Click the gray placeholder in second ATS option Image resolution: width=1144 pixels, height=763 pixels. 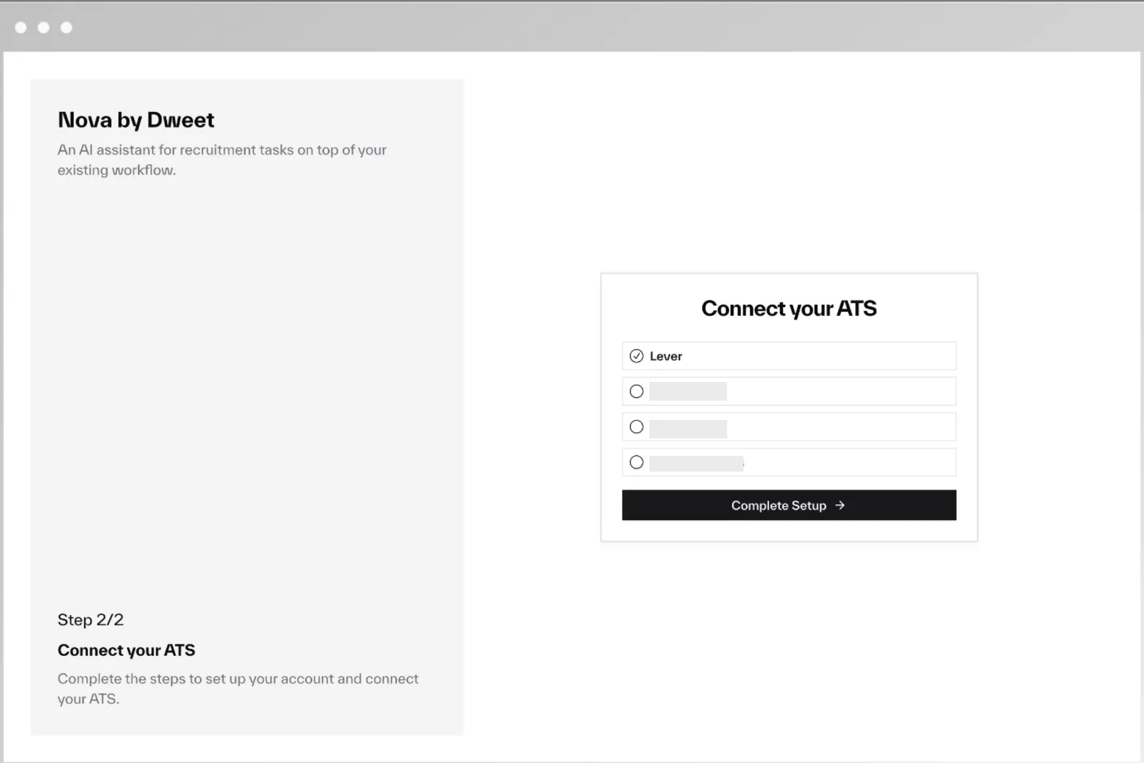(688, 391)
